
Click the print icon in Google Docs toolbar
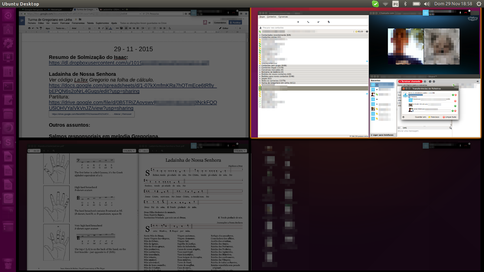[x=29, y=28]
